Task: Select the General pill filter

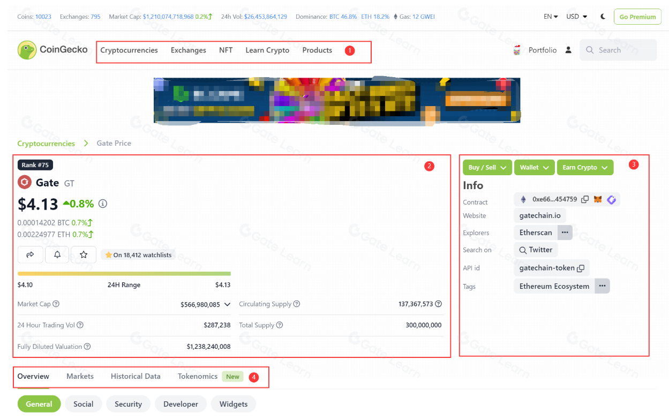Action: [x=39, y=404]
